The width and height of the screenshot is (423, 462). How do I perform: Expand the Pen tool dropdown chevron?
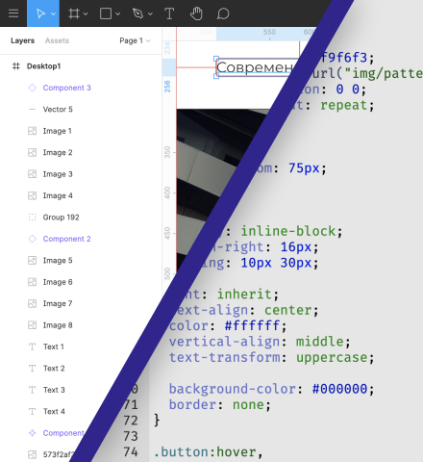tap(150, 13)
